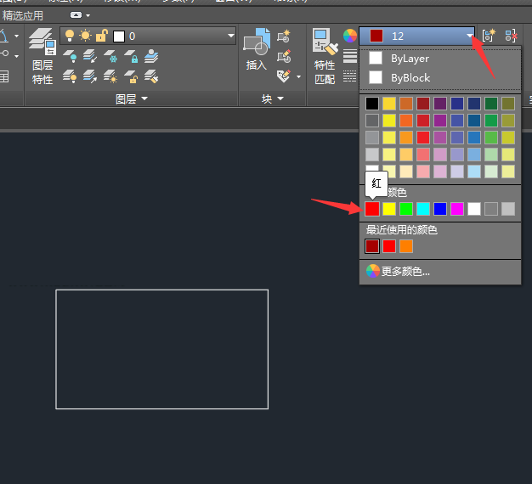Click the Ungroup icon with red X
532x484 pixels.
(511, 36)
